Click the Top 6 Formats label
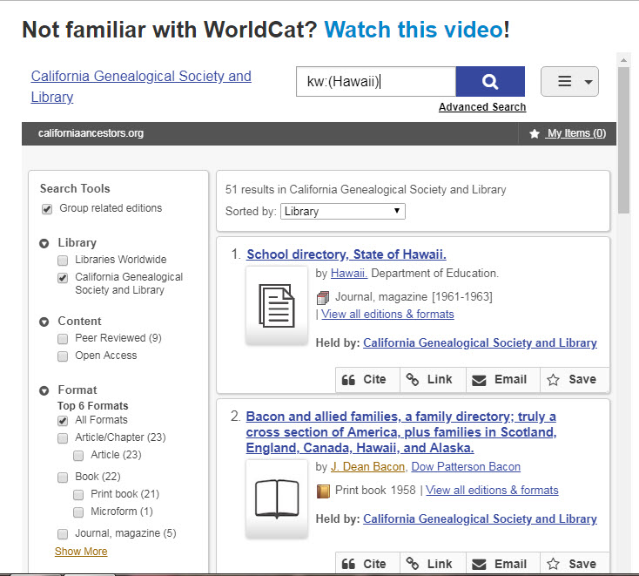Screen dimensions: 639x576 pyautogui.click(x=93, y=406)
